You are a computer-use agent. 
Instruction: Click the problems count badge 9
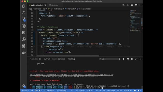[x=40, y=59]
